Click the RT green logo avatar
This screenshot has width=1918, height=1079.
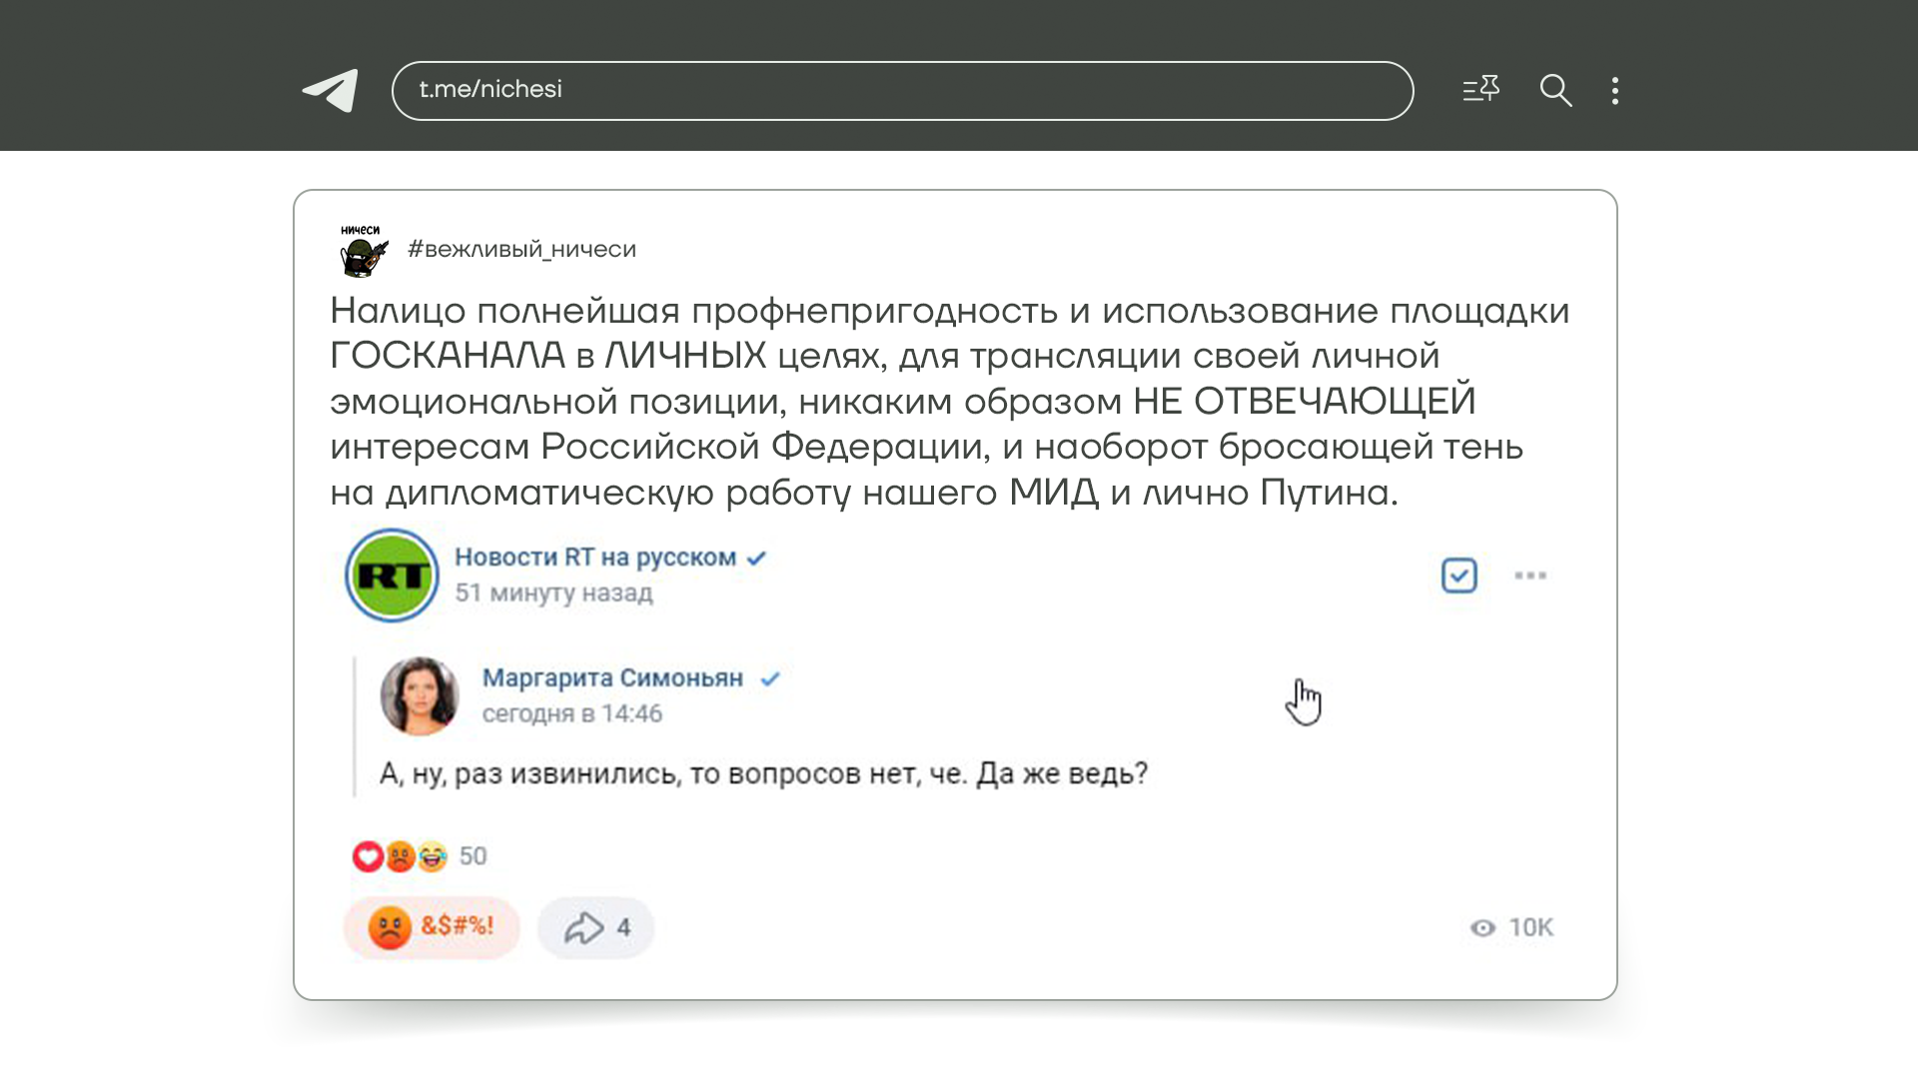(392, 575)
